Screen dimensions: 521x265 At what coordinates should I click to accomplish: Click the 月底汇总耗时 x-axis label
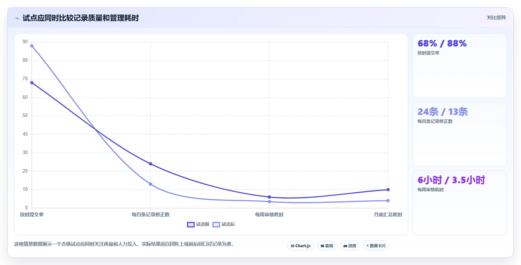coord(388,214)
